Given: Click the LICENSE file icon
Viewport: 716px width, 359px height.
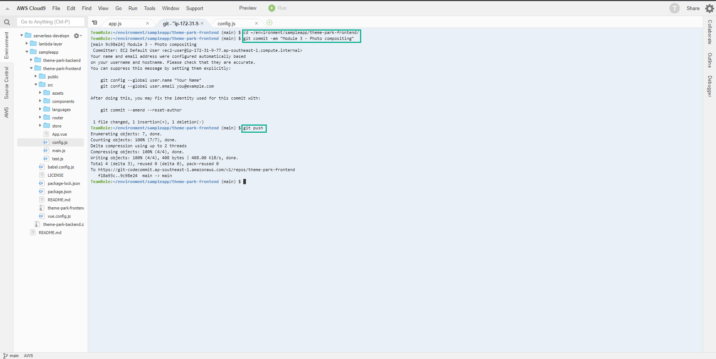Looking at the screenshot, I should pos(42,175).
